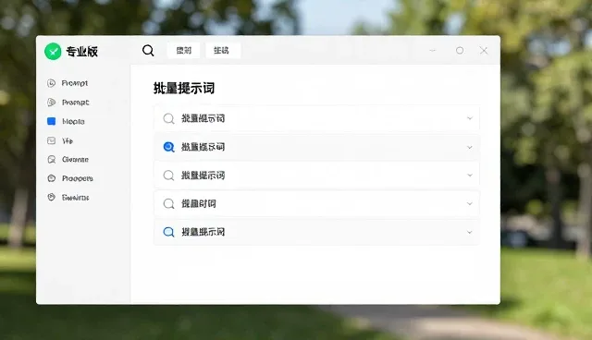Open the Ploopers sidebar entry

pyautogui.click(x=78, y=178)
